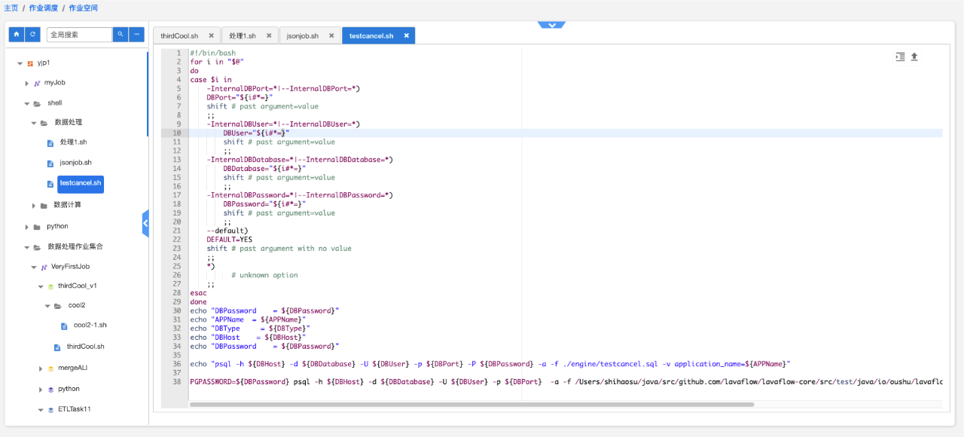Close the thirdCool.sh tab
Screen dimensions: 964x437
(x=212, y=35)
